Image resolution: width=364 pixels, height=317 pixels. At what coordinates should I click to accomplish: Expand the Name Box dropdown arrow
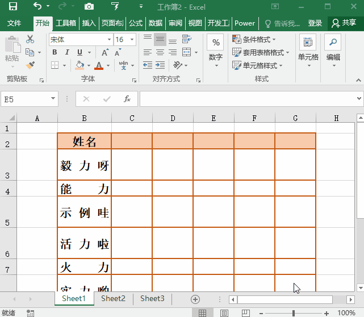[53, 98]
